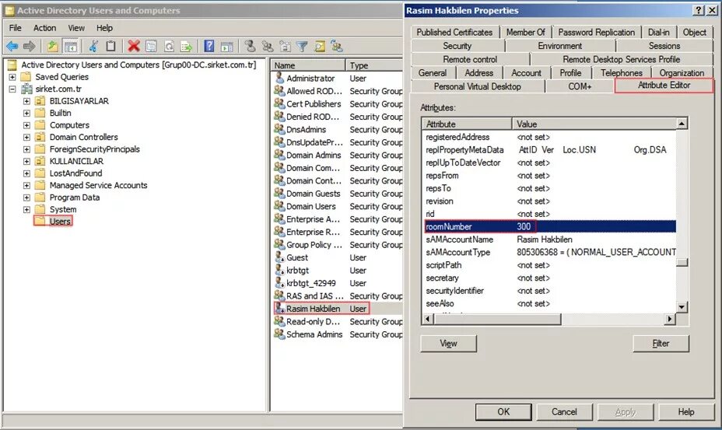
Task: Click the sirket.com.tr domain icon
Action: tap(26, 89)
